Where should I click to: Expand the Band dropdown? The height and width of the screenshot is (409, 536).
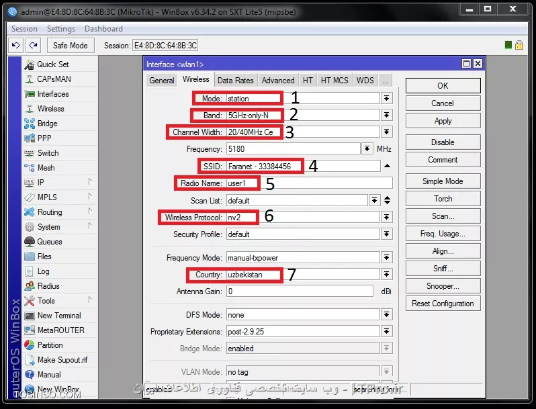click(386, 115)
